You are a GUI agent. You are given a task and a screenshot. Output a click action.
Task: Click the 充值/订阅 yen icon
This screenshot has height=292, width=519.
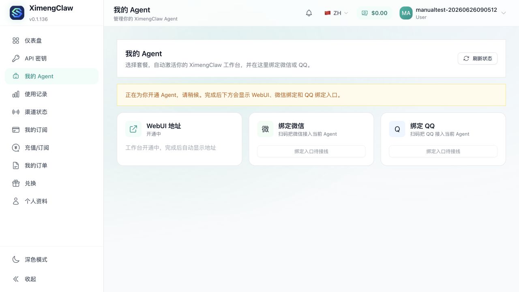[16, 148]
